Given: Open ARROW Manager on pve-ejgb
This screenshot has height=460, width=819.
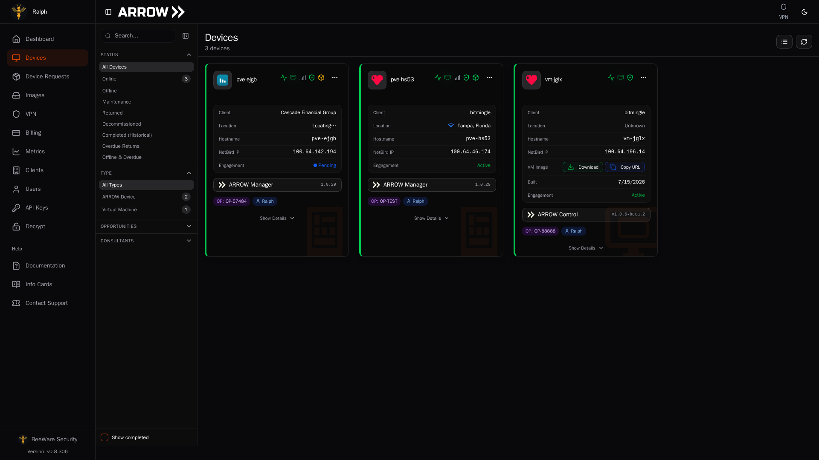Looking at the screenshot, I should click(x=277, y=185).
